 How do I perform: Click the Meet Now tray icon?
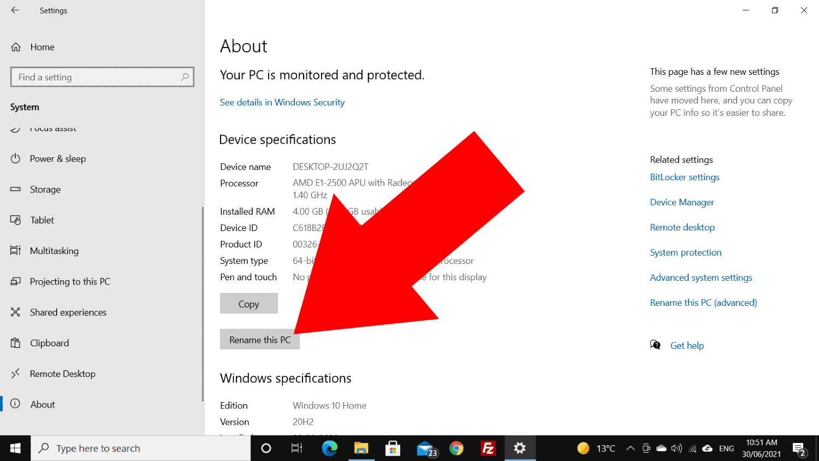coord(646,448)
